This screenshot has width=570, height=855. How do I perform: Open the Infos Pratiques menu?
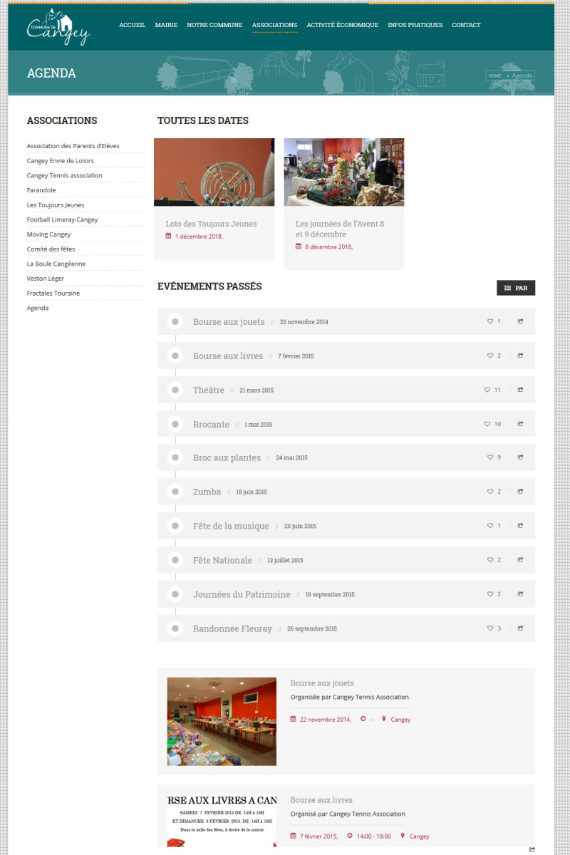[x=415, y=25]
